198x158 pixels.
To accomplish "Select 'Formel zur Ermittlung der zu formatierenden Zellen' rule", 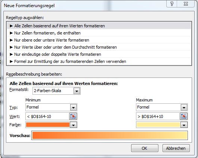I will pos(99,61).
